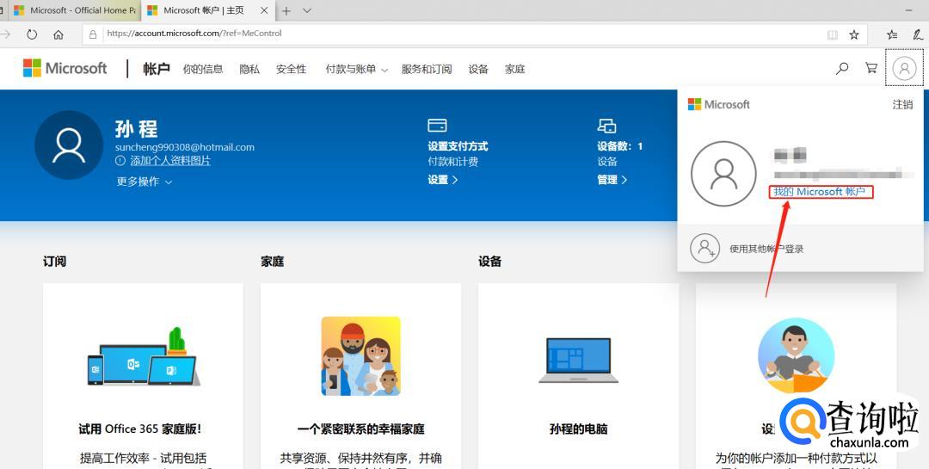The image size is (929, 469).
Task: Show tab previews chevron
Action: tap(307, 10)
